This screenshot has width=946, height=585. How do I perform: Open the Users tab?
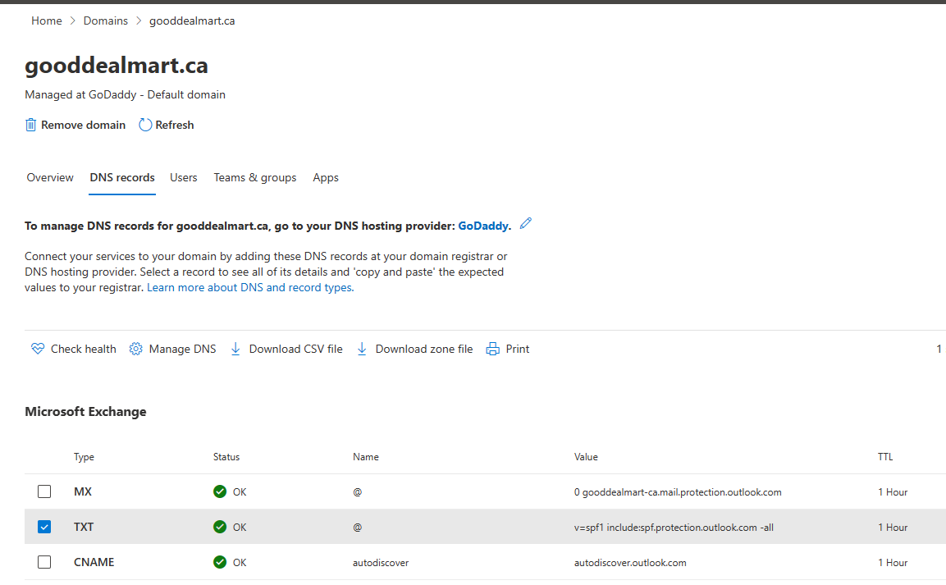(184, 177)
